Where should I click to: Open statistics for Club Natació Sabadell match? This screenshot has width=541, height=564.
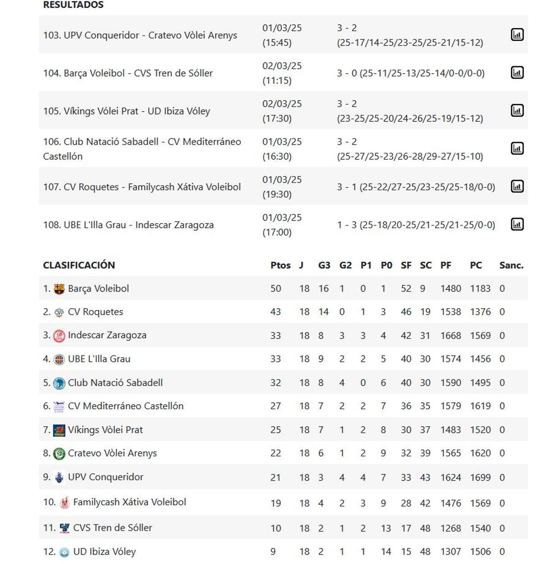point(518,147)
